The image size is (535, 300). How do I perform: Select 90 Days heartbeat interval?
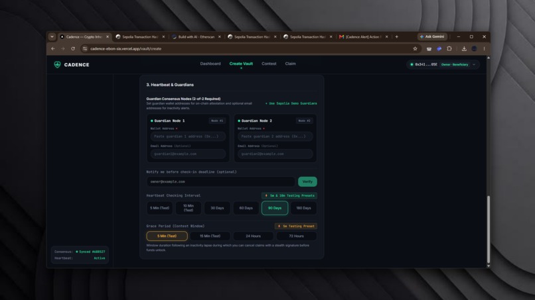pyautogui.click(x=275, y=208)
